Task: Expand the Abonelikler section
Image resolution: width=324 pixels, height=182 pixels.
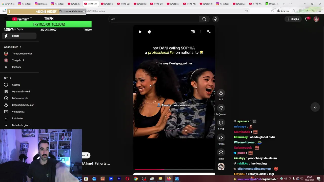Action: [13, 47]
